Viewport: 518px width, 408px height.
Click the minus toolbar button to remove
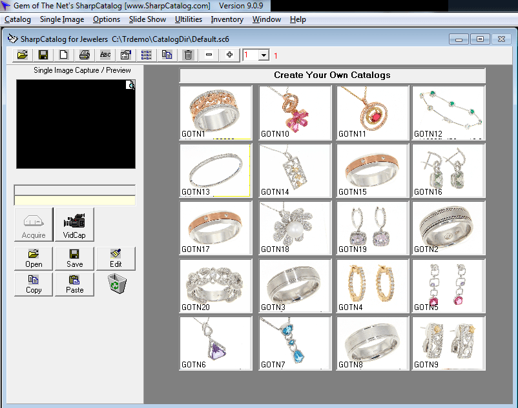point(208,55)
